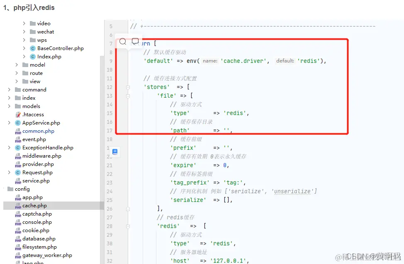This screenshot has height=264, width=404.
Task: Click the Request.php class icon
Action: (18, 173)
